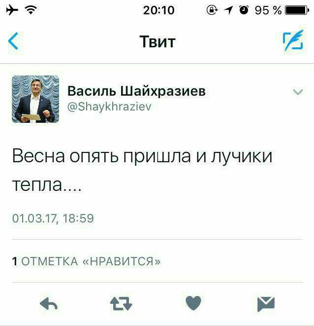The image size is (314, 326).
Task: Tap the battery indicator icon
Action: tap(297, 10)
